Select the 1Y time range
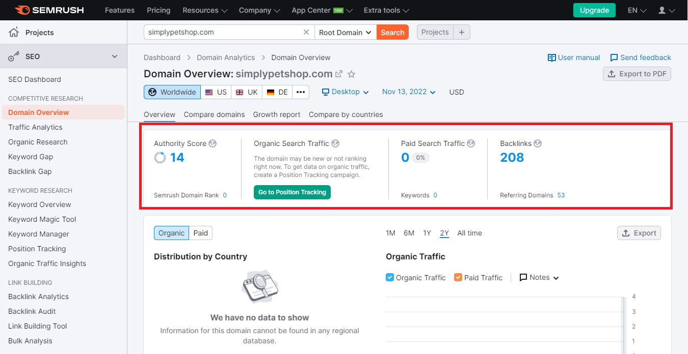 point(427,233)
